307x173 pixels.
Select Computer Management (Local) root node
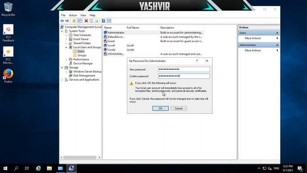[x=81, y=27]
